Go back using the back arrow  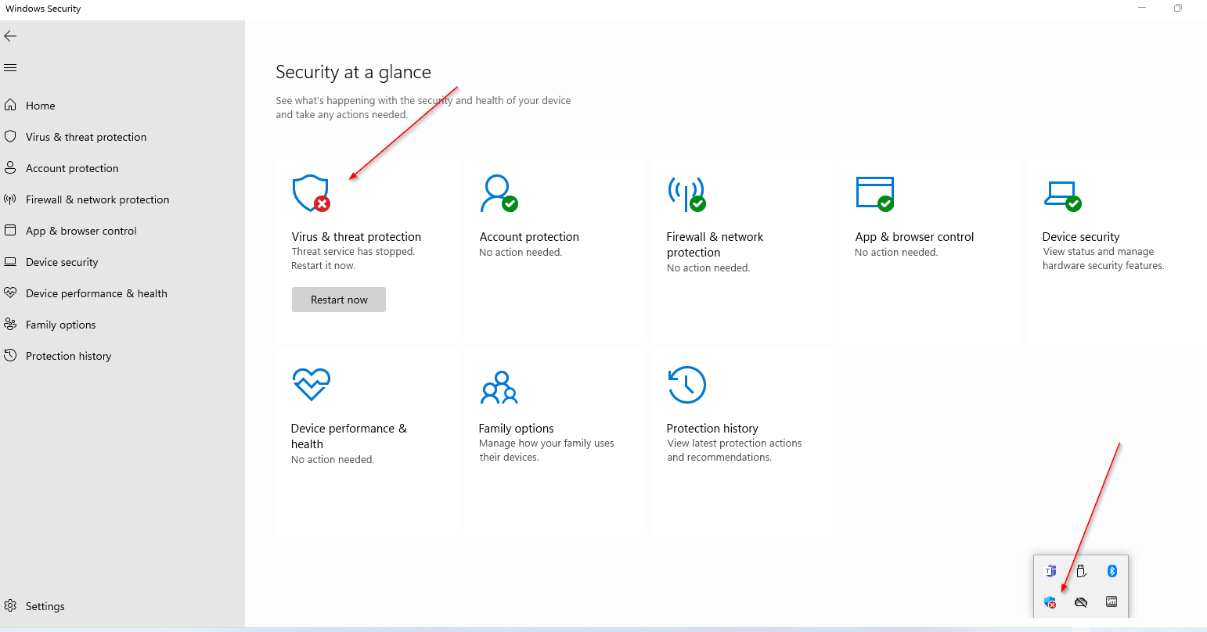[10, 36]
